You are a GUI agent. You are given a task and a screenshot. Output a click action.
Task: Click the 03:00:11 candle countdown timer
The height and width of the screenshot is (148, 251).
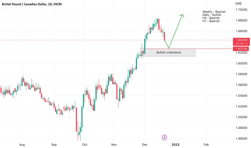point(242,44)
